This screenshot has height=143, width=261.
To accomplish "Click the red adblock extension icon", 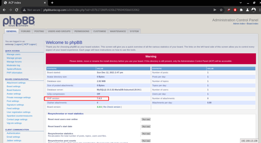I will coord(235,10).
